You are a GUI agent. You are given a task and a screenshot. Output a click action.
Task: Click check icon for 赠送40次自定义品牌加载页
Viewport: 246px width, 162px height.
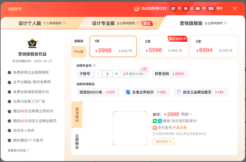(10, 121)
